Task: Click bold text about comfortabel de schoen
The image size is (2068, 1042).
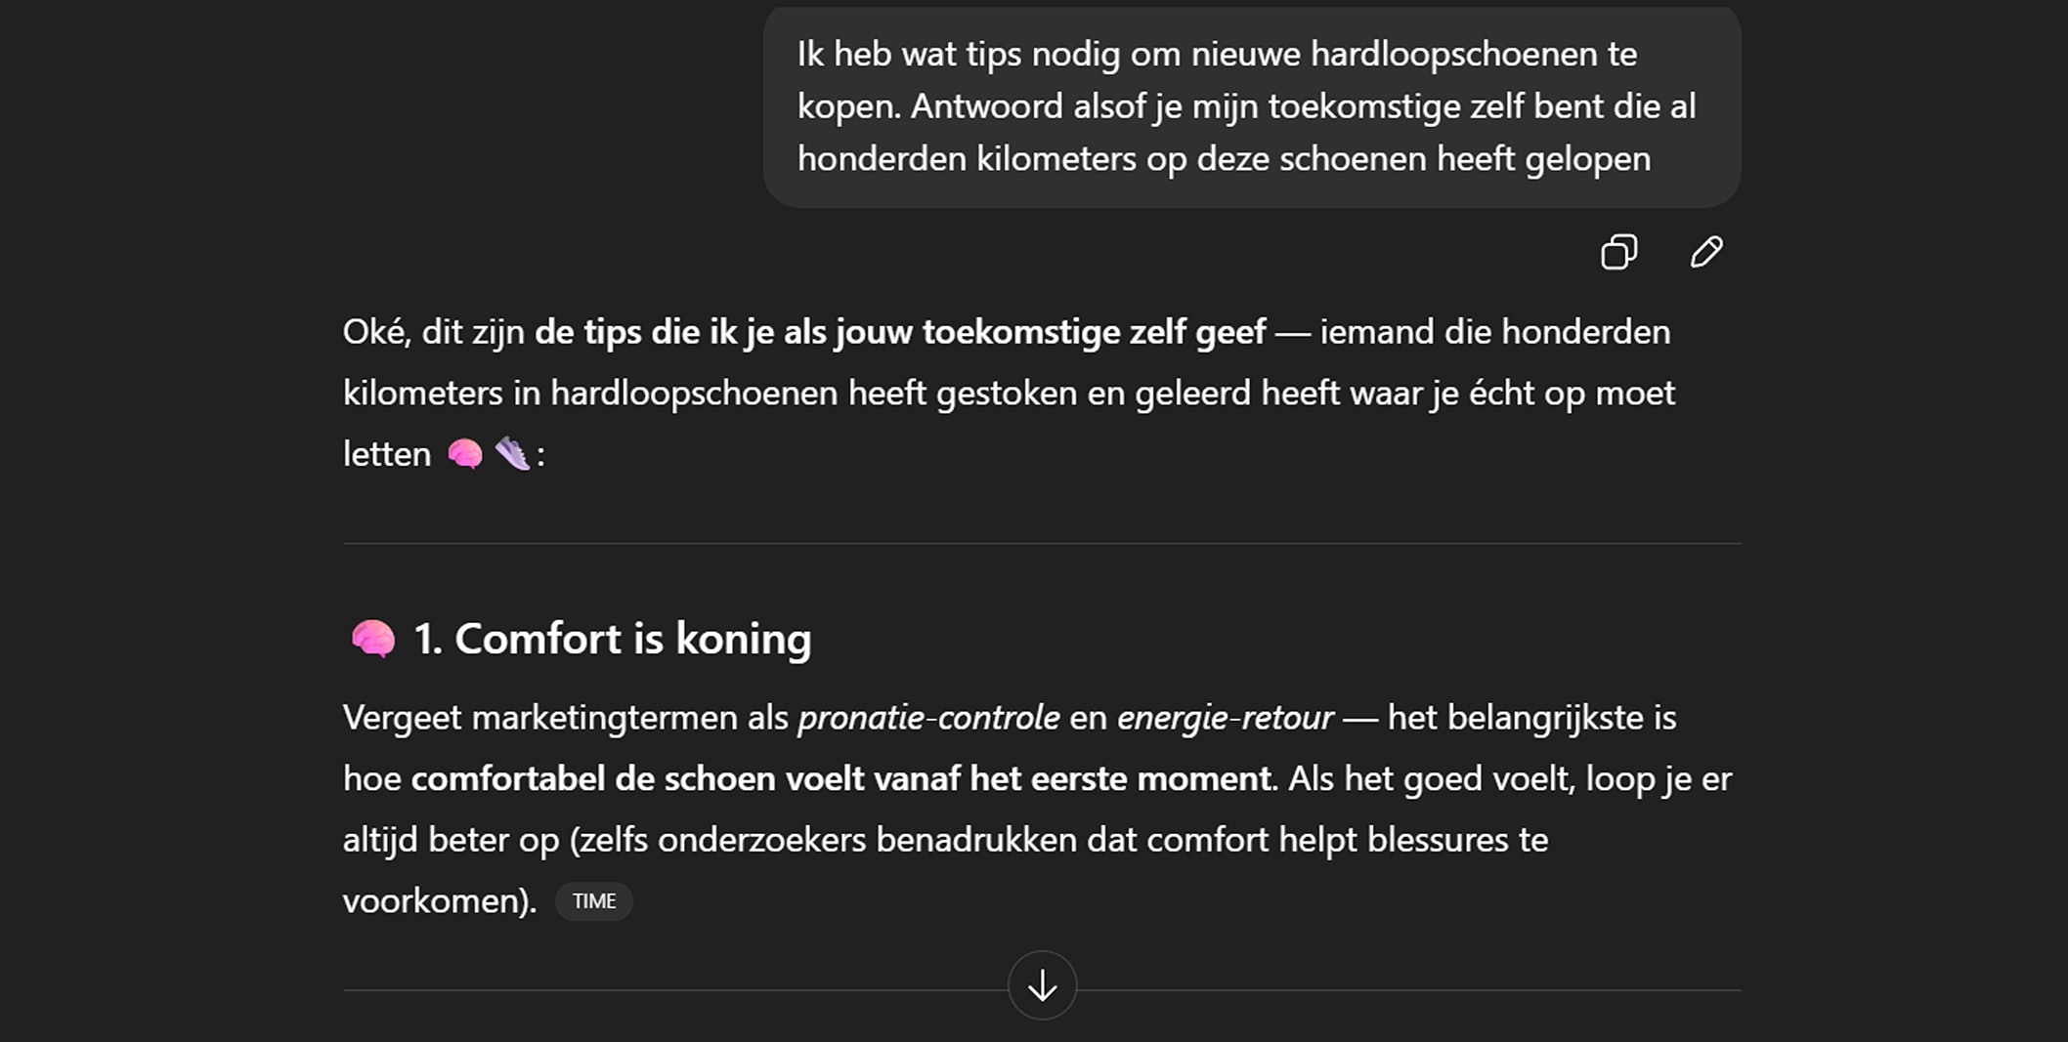Action: pos(840,779)
